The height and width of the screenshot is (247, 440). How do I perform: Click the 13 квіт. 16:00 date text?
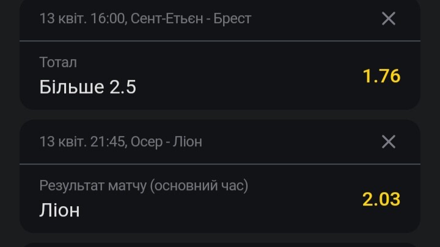pos(82,18)
